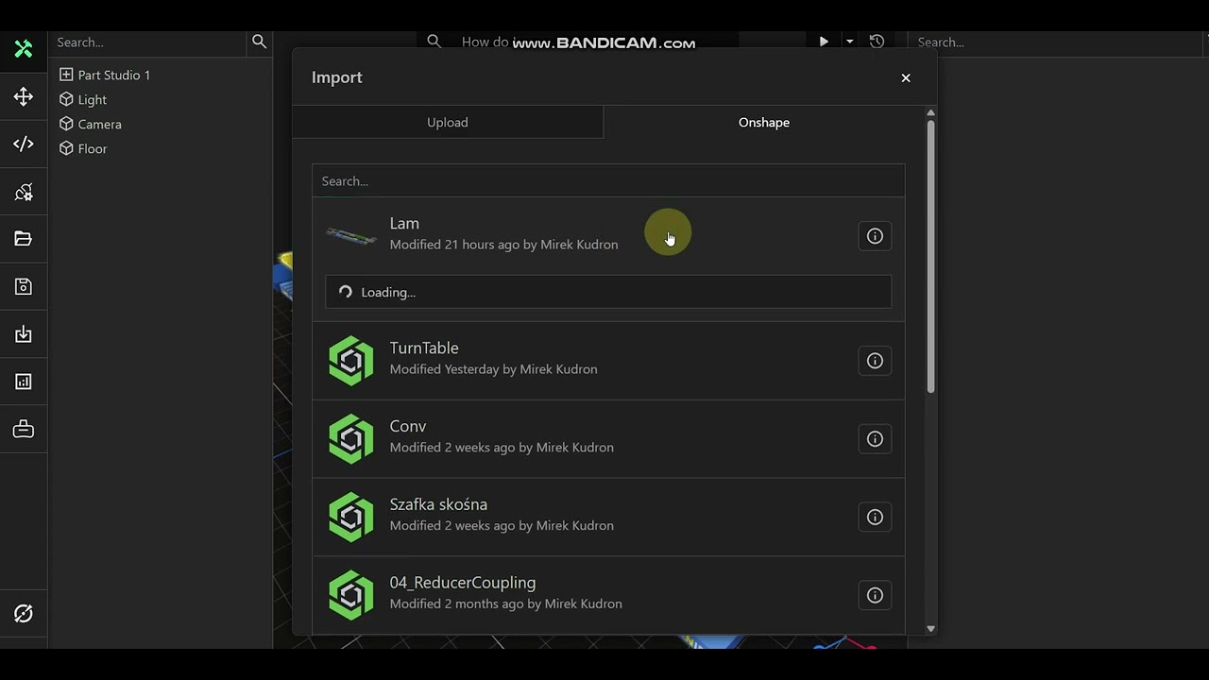Viewport: 1209px width, 680px height.
Task: Expand Part Studio 1 tree node
Action: (x=66, y=75)
